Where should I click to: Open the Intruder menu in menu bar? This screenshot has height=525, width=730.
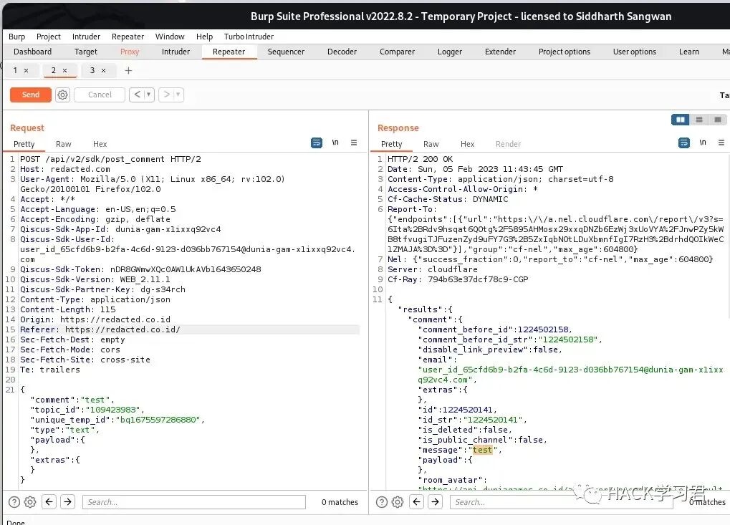86,37
